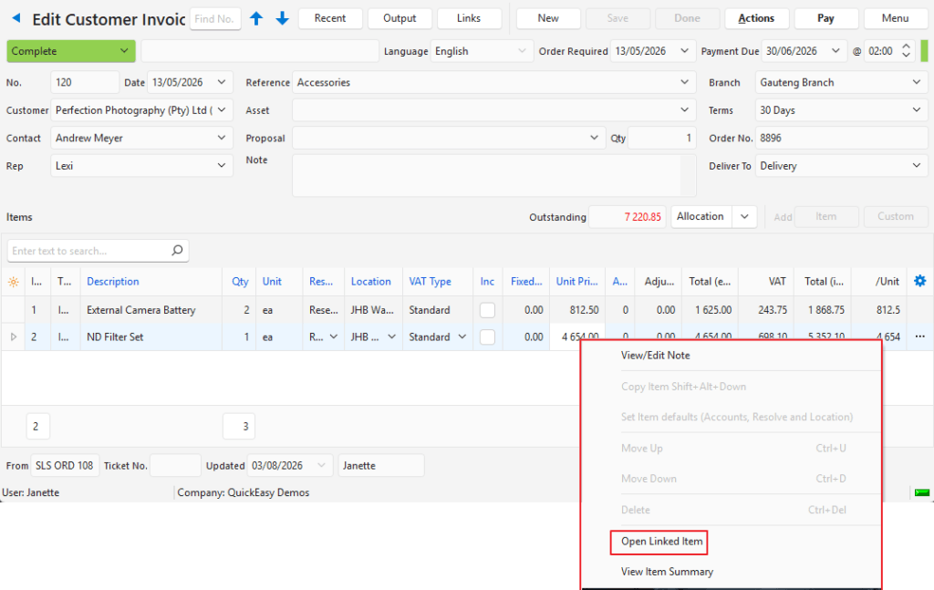Viewport: 934px width, 590px height.
Task: Click the 812.50 unit price cell
Action: point(577,310)
